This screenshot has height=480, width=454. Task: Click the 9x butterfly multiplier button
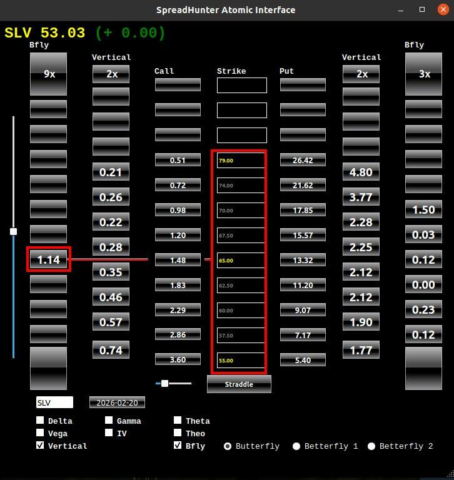pos(49,74)
